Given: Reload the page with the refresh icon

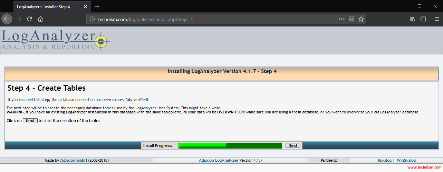Looking at the screenshot, I should click(30, 19).
